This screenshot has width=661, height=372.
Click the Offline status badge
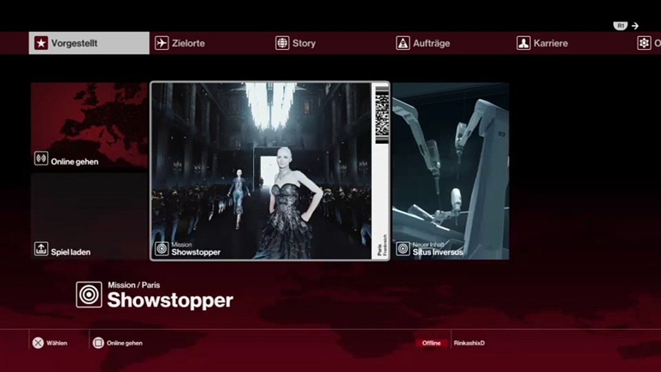(x=432, y=343)
